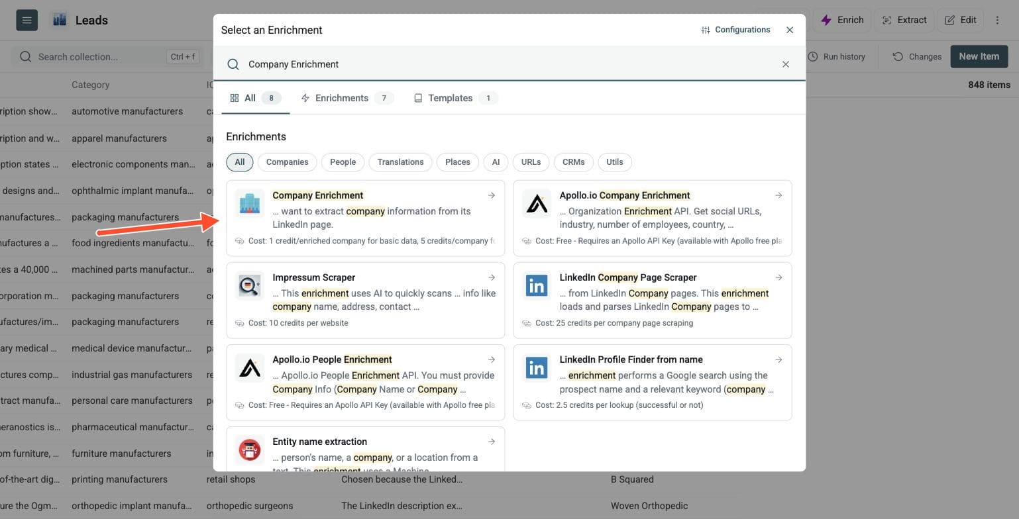Close the Select an Enrichment dialog
This screenshot has width=1019, height=519.
[790, 30]
